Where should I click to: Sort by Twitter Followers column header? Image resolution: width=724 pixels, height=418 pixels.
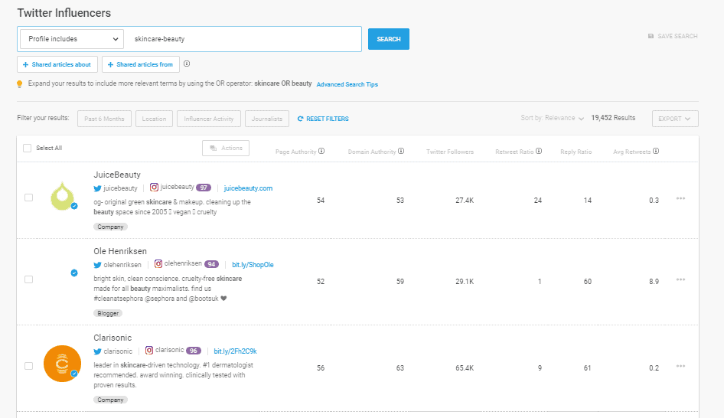tap(450, 152)
